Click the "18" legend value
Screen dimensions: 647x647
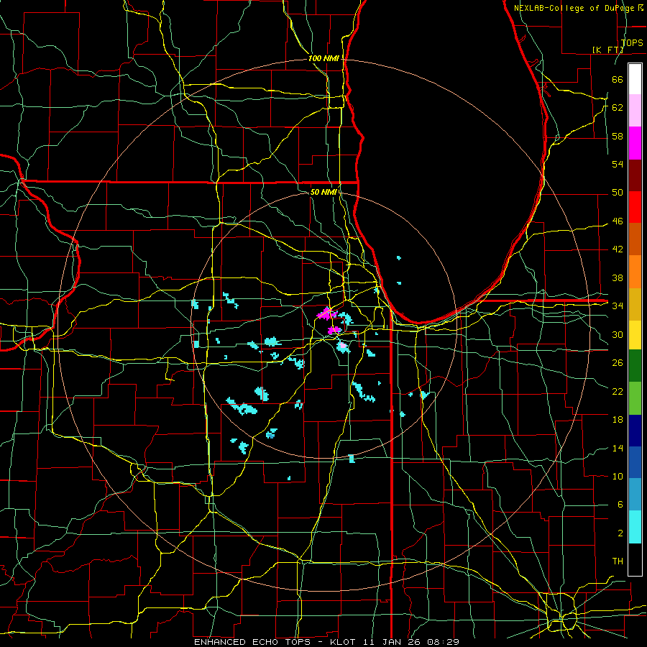pos(618,420)
